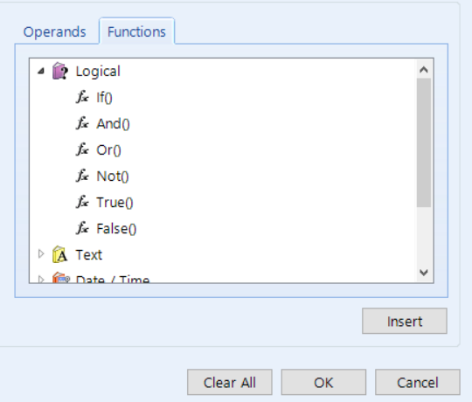Expand the Text functions group
Image resolution: width=472 pixels, height=402 pixels.
click(x=41, y=254)
